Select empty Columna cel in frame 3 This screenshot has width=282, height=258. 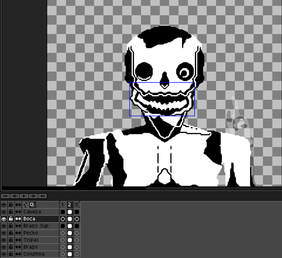(x=77, y=254)
